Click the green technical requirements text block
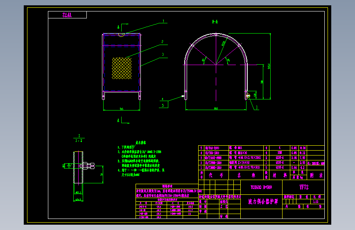The height and width of the screenshot is (230, 355). pos(141,158)
